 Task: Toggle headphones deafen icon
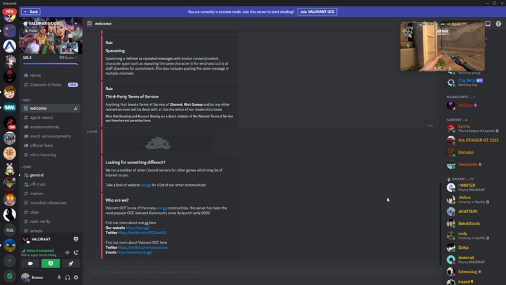coord(67,277)
